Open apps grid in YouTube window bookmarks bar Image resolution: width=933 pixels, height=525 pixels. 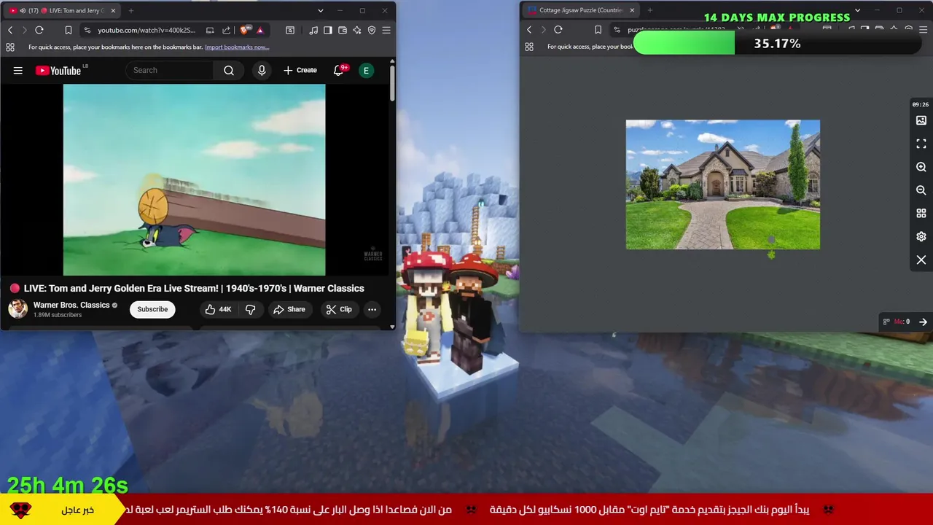tap(10, 47)
